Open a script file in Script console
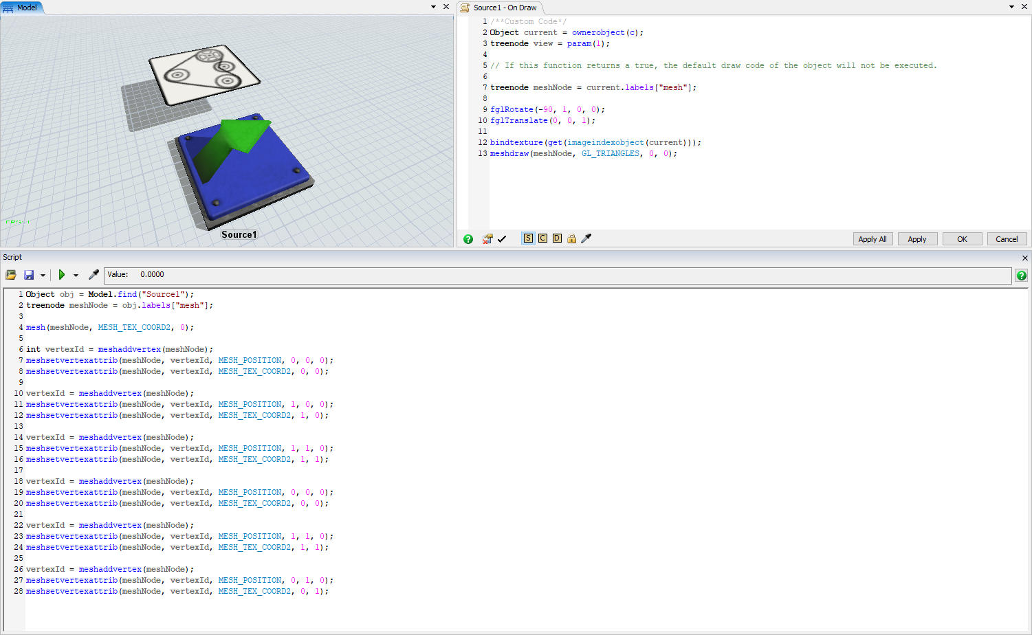Image resolution: width=1032 pixels, height=635 pixels. click(x=11, y=275)
